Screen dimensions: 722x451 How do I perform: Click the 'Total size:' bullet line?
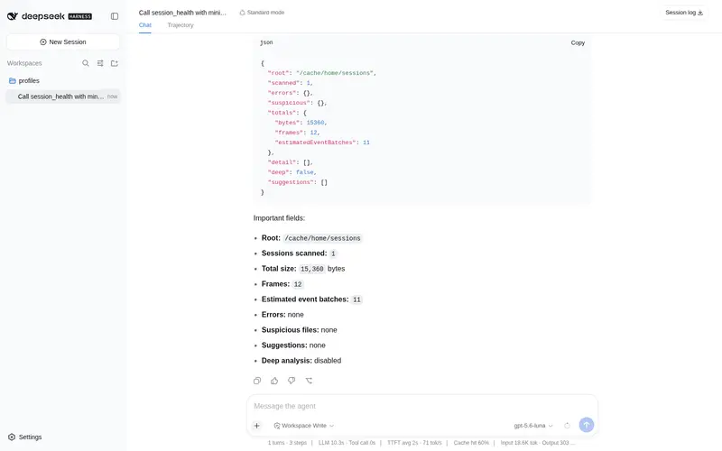303,269
